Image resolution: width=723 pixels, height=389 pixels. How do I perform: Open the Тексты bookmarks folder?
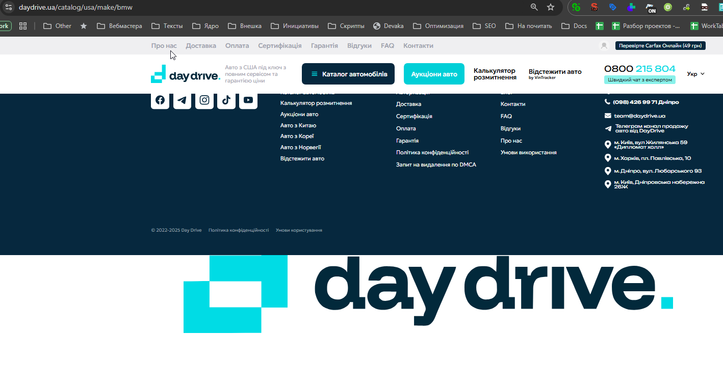coord(166,26)
